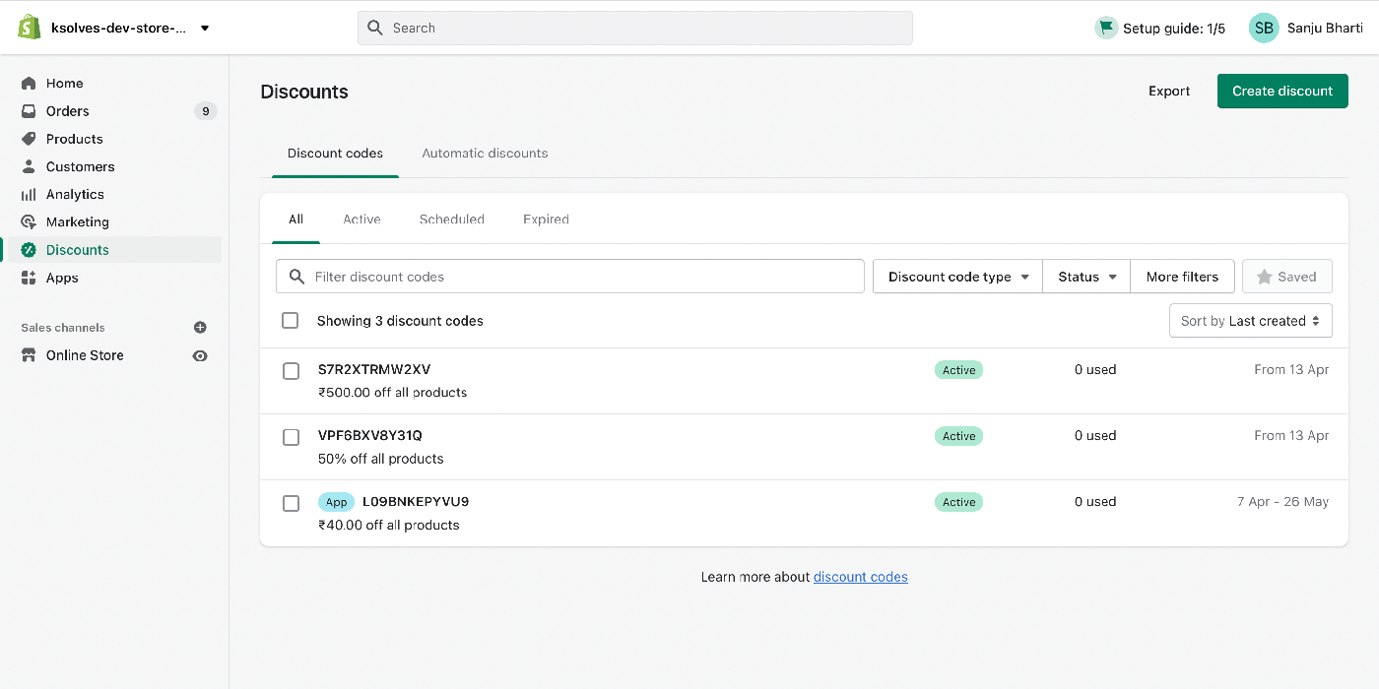Select the Scheduled tab
This screenshot has height=689, width=1379.
click(x=452, y=219)
